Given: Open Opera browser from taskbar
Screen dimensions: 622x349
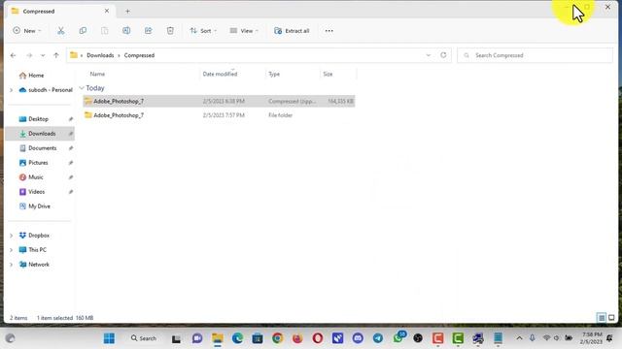Looking at the screenshot, I should (318, 338).
